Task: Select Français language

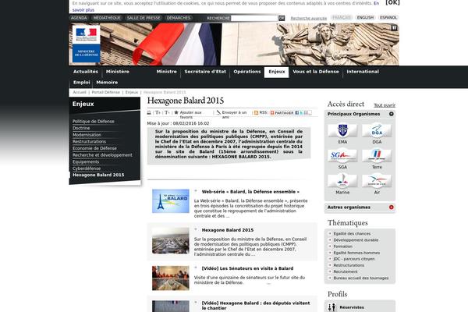Action: [342, 18]
